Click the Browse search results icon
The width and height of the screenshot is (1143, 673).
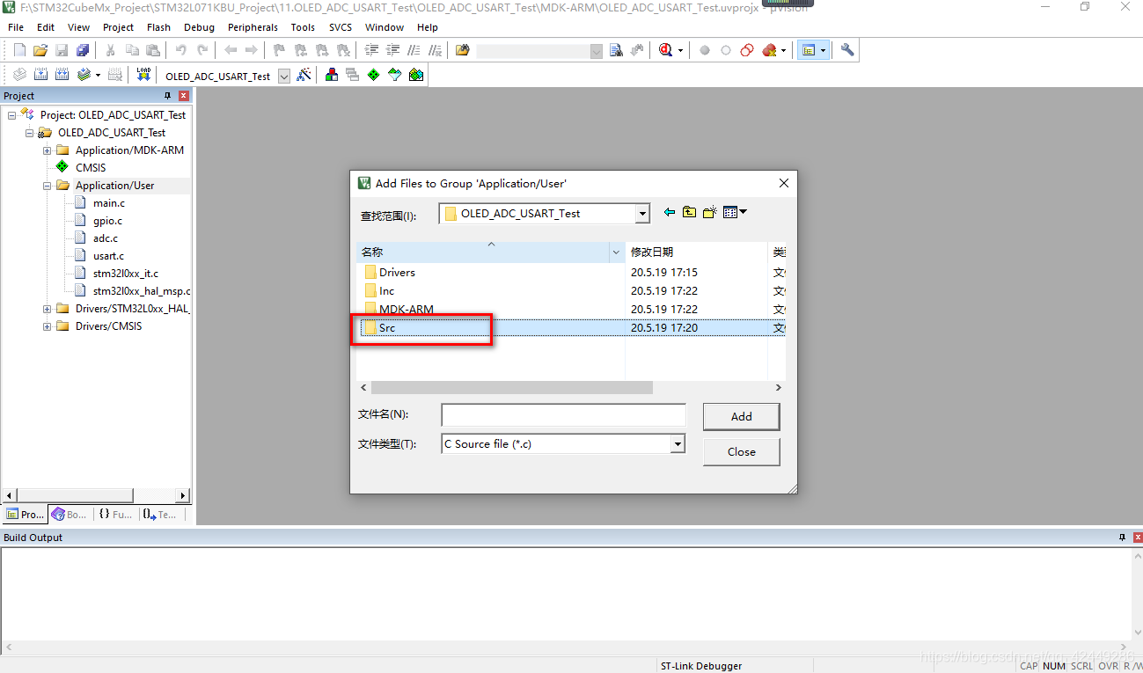(x=637, y=50)
